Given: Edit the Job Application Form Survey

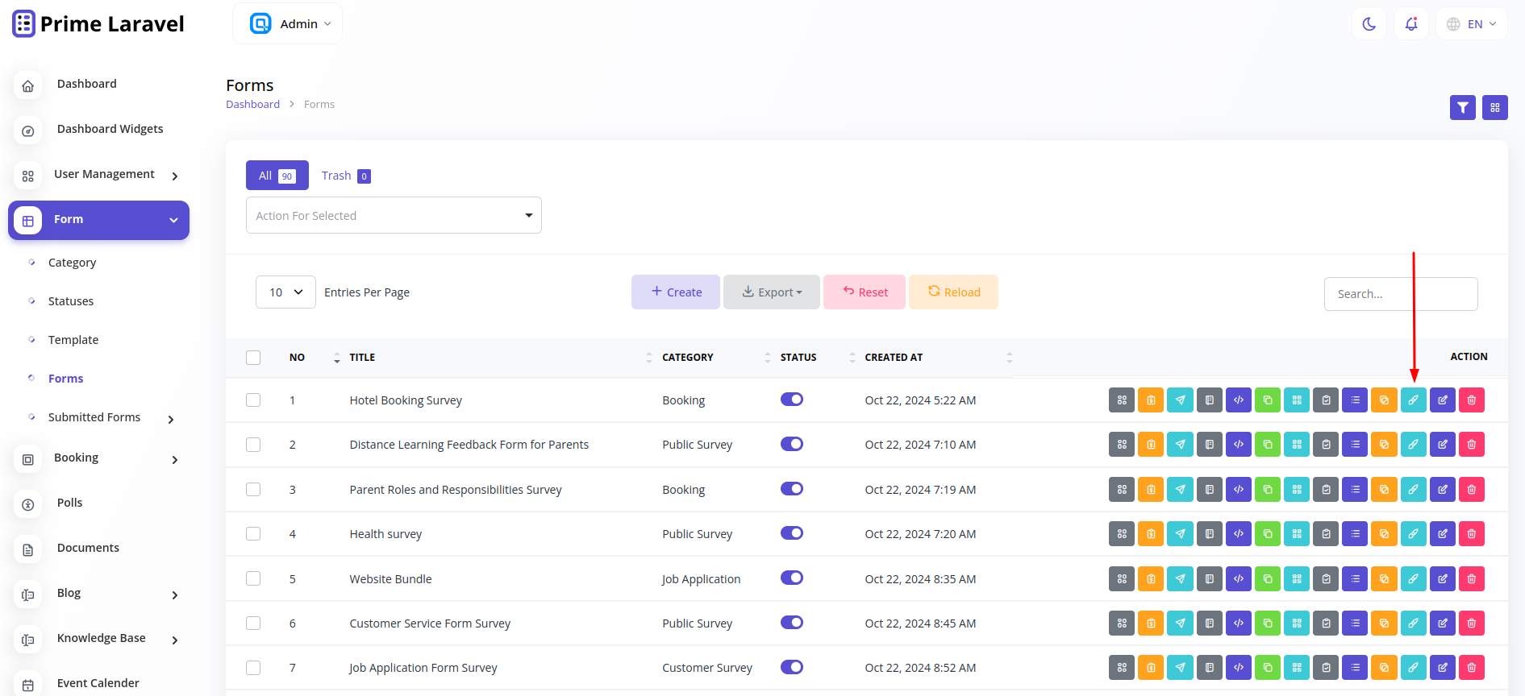Looking at the screenshot, I should 1442,668.
